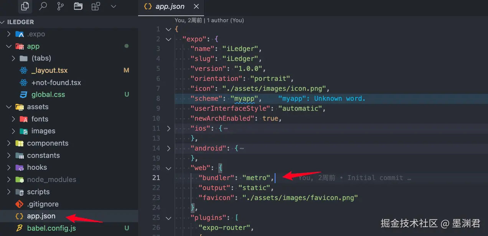Image resolution: width=488 pixels, height=236 pixels.
Task: Click the images folder icon
Action: click(x=24, y=131)
